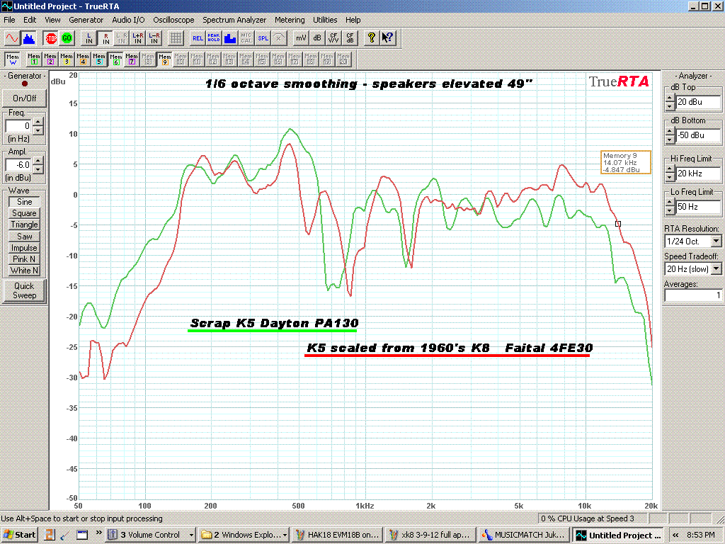
Task: Select R IN input channel
Action: click(105, 38)
